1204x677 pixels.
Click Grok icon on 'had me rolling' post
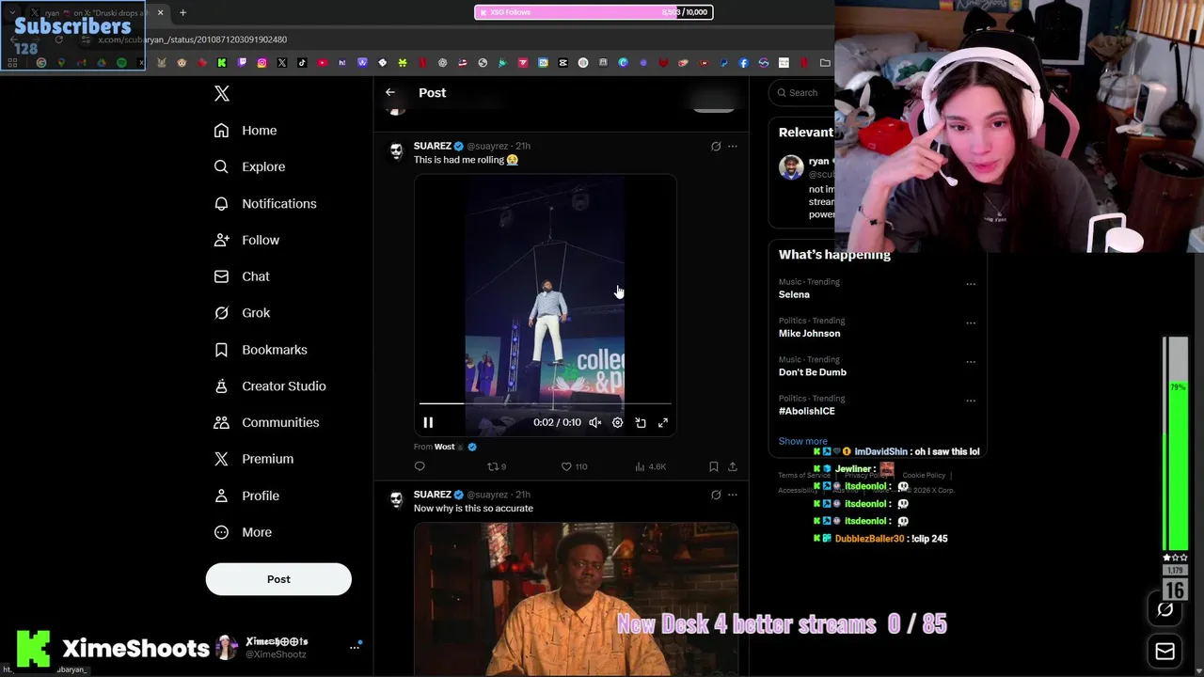[x=716, y=146]
